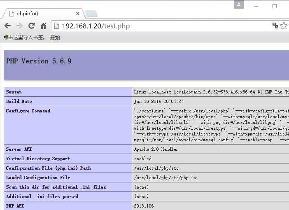The width and height of the screenshot is (289, 210).
Task: Select Configuration File (php.ini) Path label
Action: [x=49, y=168]
